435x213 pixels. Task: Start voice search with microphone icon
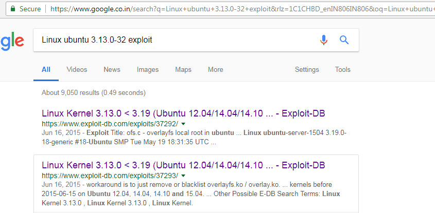coord(324,40)
